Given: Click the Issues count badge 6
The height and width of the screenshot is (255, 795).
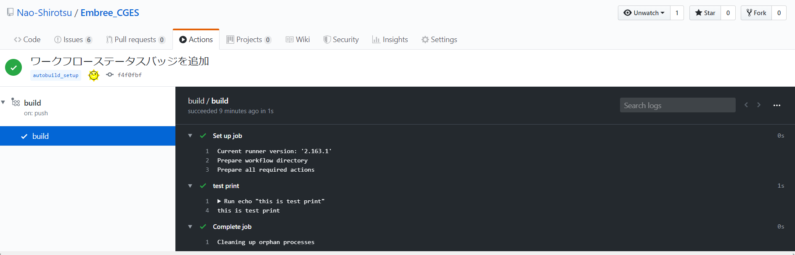Looking at the screenshot, I should click(x=89, y=40).
